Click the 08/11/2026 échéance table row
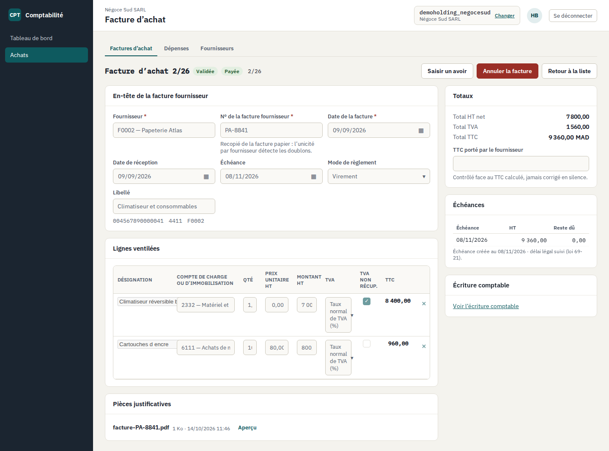The width and height of the screenshot is (609, 451). tap(521, 240)
